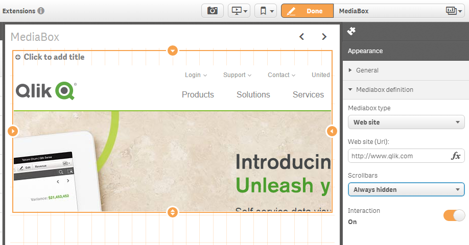Take a snapshot with the camera icon
Viewport: 469px width, 245px height.
tap(213, 11)
